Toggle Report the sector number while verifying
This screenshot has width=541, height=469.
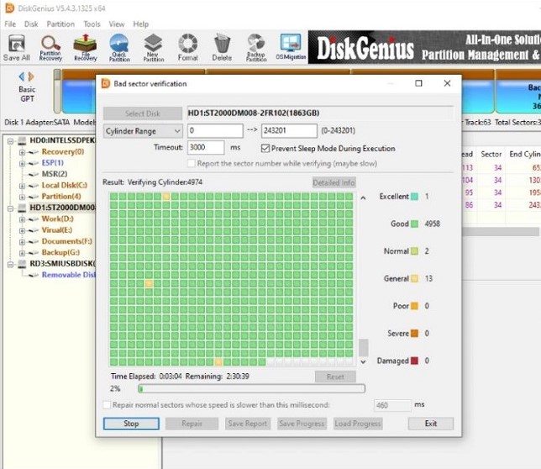click(192, 163)
